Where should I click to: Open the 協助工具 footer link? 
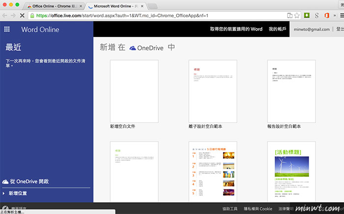coord(230,209)
